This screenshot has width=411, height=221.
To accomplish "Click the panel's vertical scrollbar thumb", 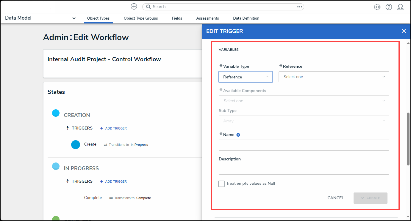I will 408,139.
